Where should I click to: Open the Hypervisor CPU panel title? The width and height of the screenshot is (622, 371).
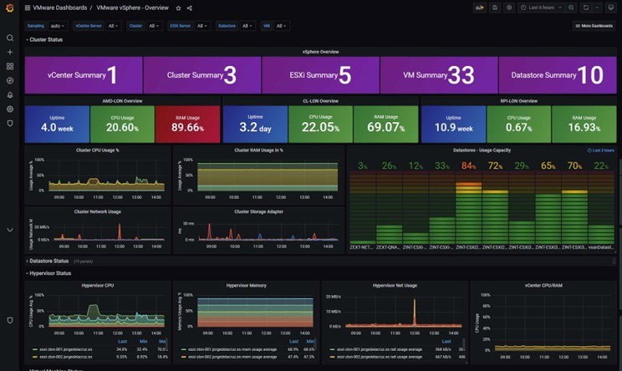click(x=98, y=286)
